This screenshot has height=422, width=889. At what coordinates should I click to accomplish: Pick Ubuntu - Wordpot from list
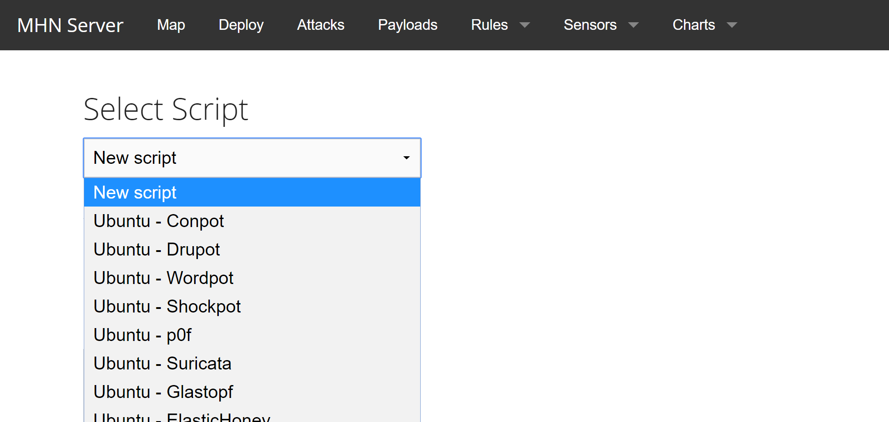tap(252, 278)
